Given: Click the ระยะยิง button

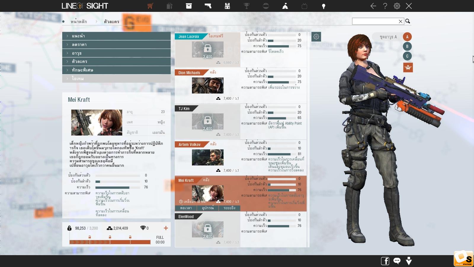Looking at the screenshot, I should [x=230, y=208].
